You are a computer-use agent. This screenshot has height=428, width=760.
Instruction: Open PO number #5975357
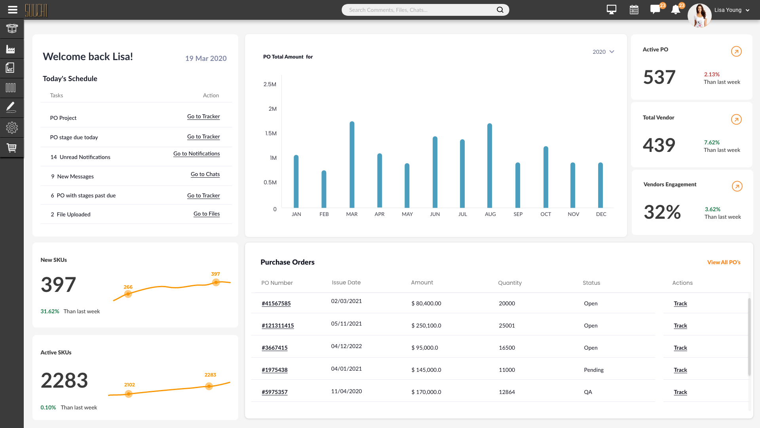pos(274,392)
